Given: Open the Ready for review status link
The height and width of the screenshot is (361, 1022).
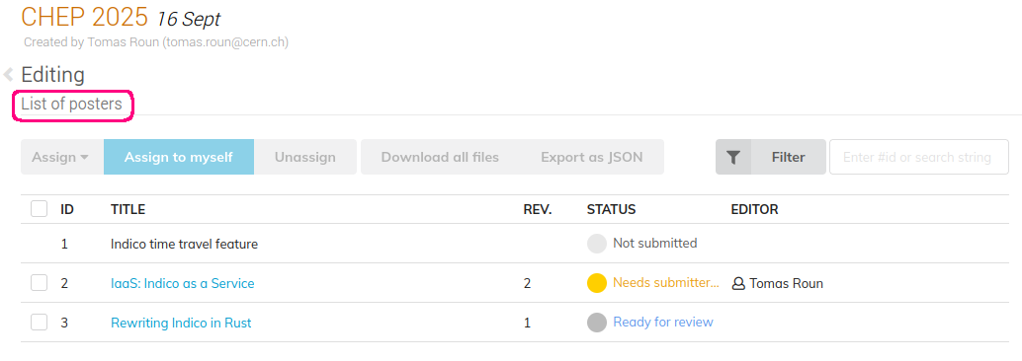Looking at the screenshot, I should [x=663, y=322].
